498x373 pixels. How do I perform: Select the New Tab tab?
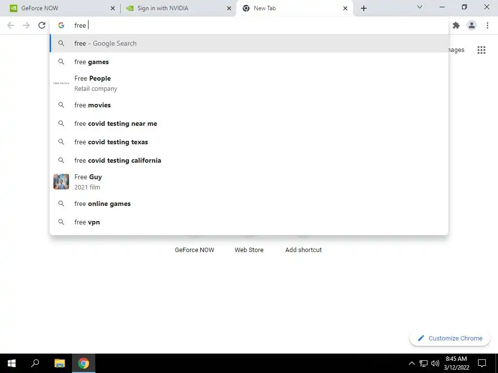[295, 8]
